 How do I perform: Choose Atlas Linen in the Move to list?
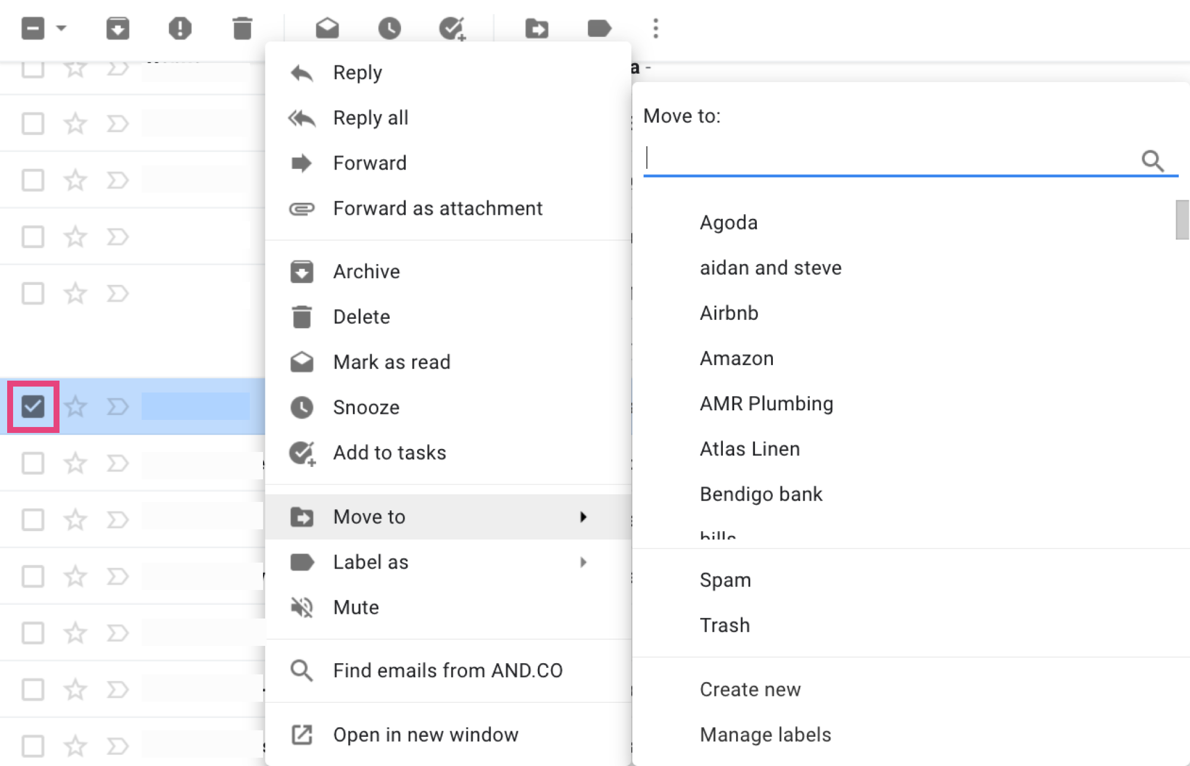750,449
